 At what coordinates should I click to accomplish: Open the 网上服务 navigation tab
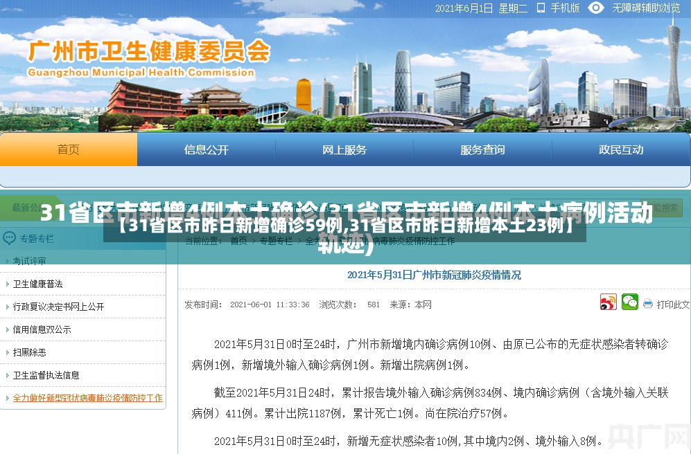(x=344, y=149)
